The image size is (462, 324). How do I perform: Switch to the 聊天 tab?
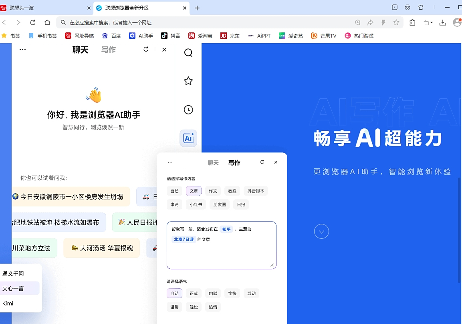[214, 162]
